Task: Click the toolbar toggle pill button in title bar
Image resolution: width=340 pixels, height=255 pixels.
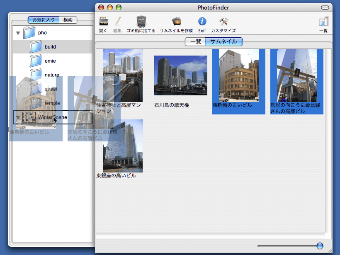Action: 325,8
